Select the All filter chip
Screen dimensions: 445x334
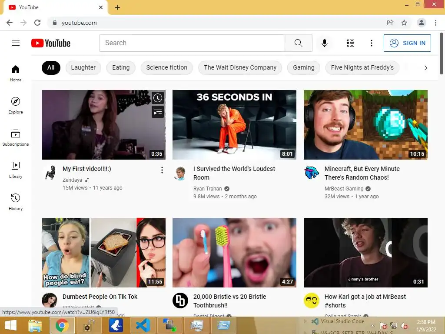point(51,67)
